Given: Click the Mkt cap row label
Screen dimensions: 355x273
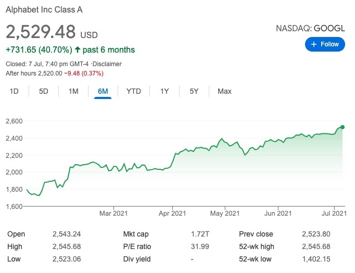Looking at the screenshot, I should coord(136,234).
